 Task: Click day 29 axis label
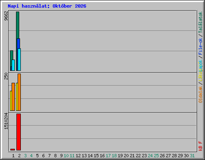180,156
